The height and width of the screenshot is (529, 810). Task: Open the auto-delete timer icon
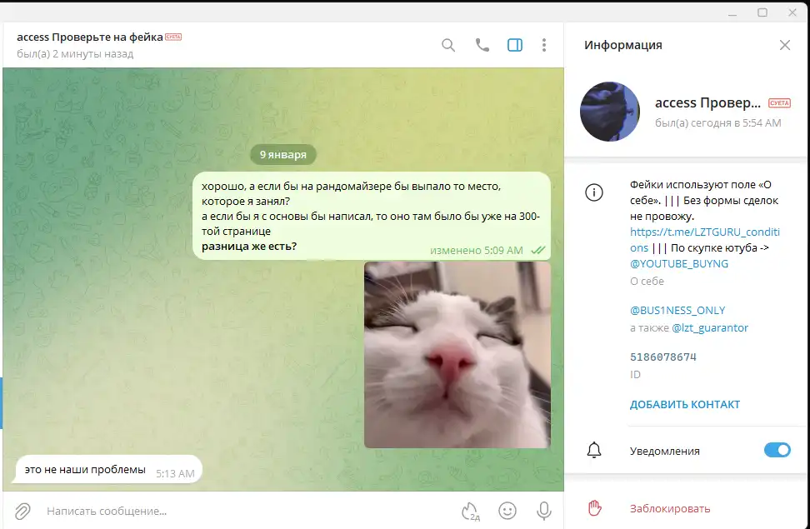(470, 510)
